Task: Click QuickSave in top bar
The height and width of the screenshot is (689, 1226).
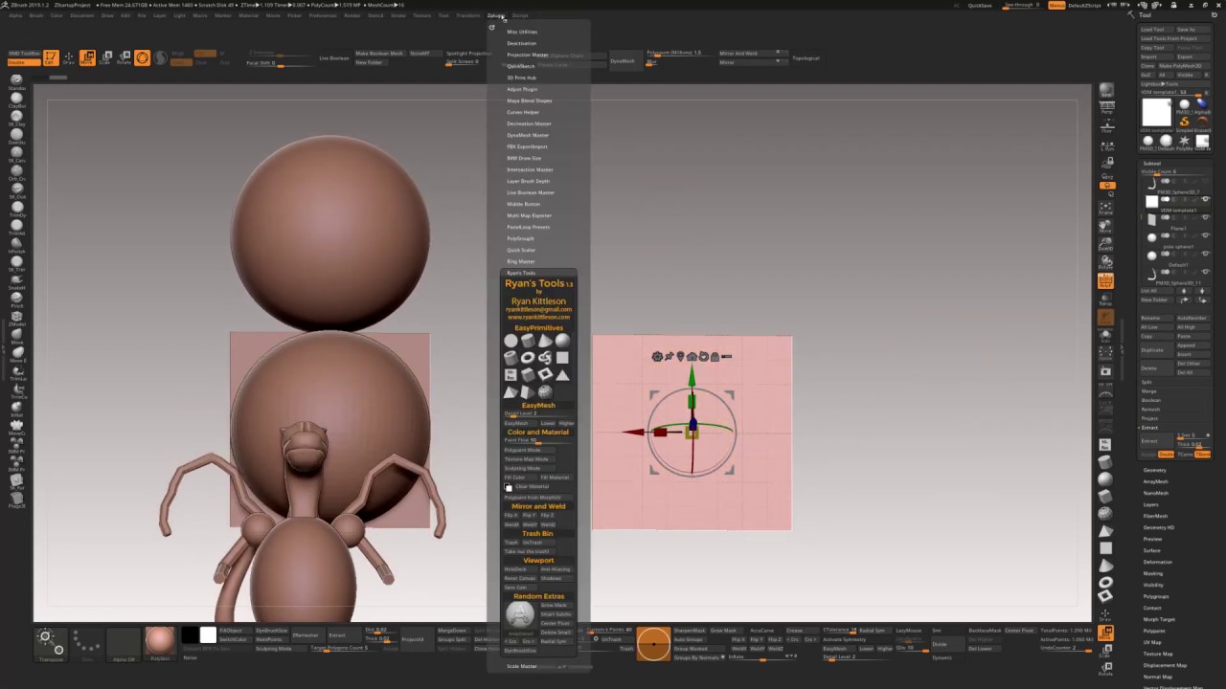Action: (980, 5)
